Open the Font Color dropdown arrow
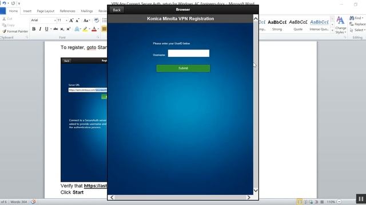 pos(98,29)
